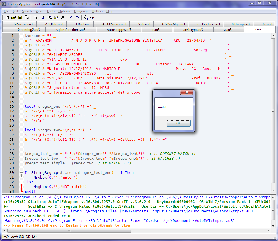Click the Replace toolbar icon
The height and width of the screenshot is (241, 278).
[93, 17]
